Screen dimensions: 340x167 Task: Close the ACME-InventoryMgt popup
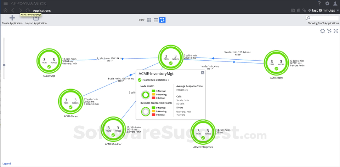[203, 73]
